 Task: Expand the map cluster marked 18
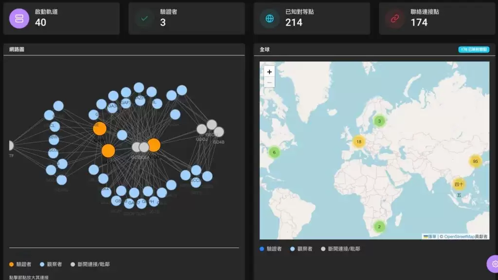(359, 142)
